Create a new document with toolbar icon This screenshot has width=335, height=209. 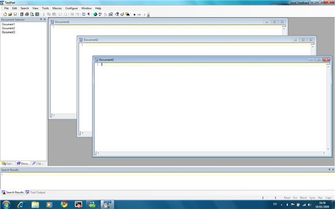coord(5,14)
